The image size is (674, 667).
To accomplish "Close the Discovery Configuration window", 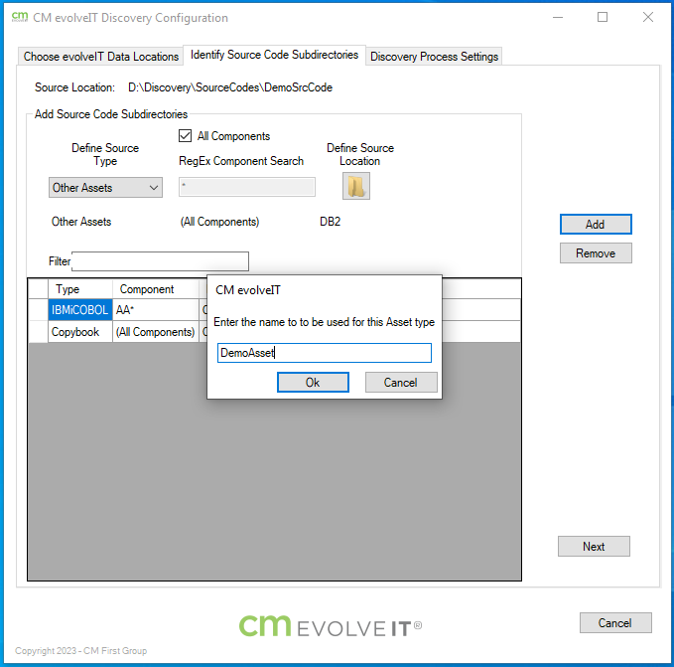I will [x=648, y=17].
